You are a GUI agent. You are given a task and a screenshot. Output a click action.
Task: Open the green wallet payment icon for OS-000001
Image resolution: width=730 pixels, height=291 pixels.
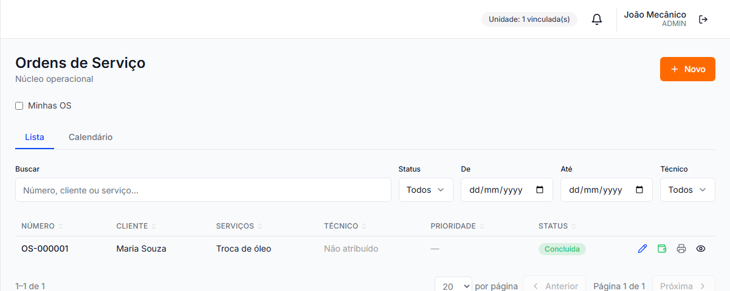(x=662, y=249)
